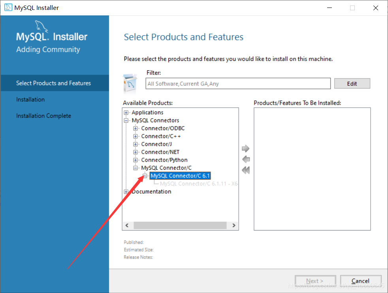The height and width of the screenshot is (293, 388).
Task: Click the Cancel button
Action: (x=360, y=281)
